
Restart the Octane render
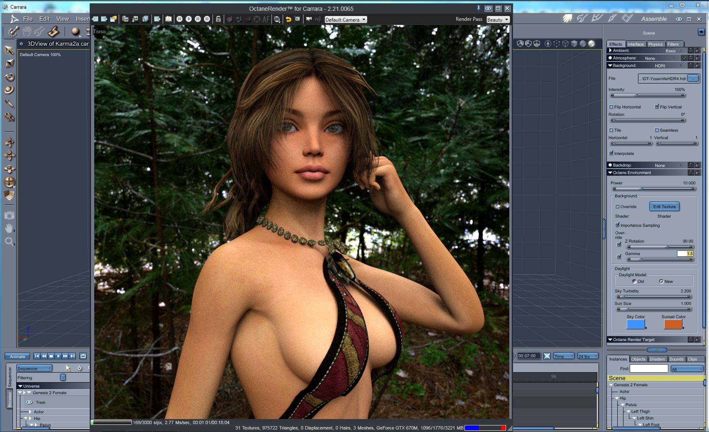click(x=179, y=19)
